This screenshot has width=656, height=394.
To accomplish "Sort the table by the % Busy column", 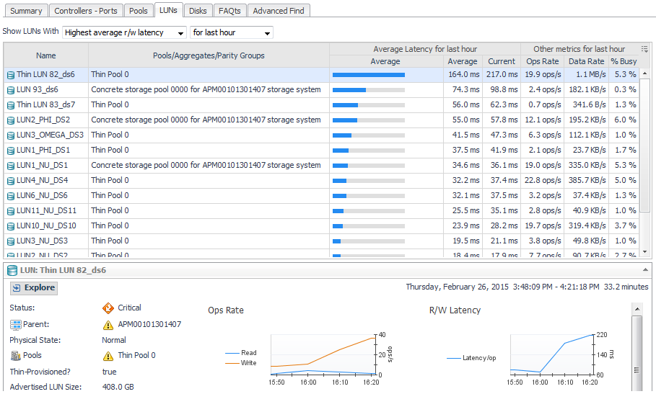I will point(624,61).
